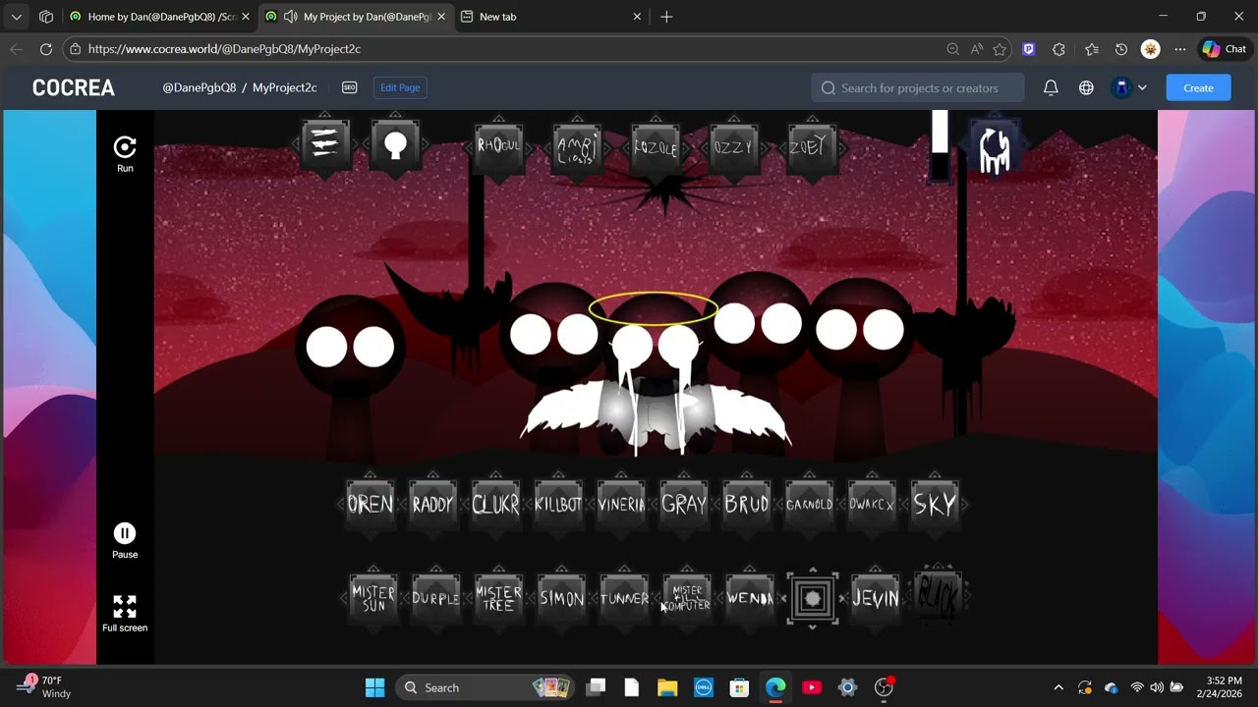Pick the VINERIA character tile

point(622,504)
